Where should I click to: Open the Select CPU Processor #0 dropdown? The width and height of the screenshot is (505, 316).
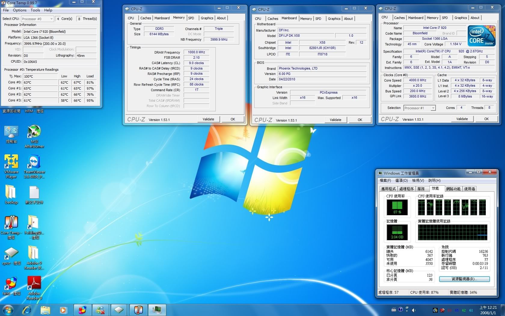37,19
